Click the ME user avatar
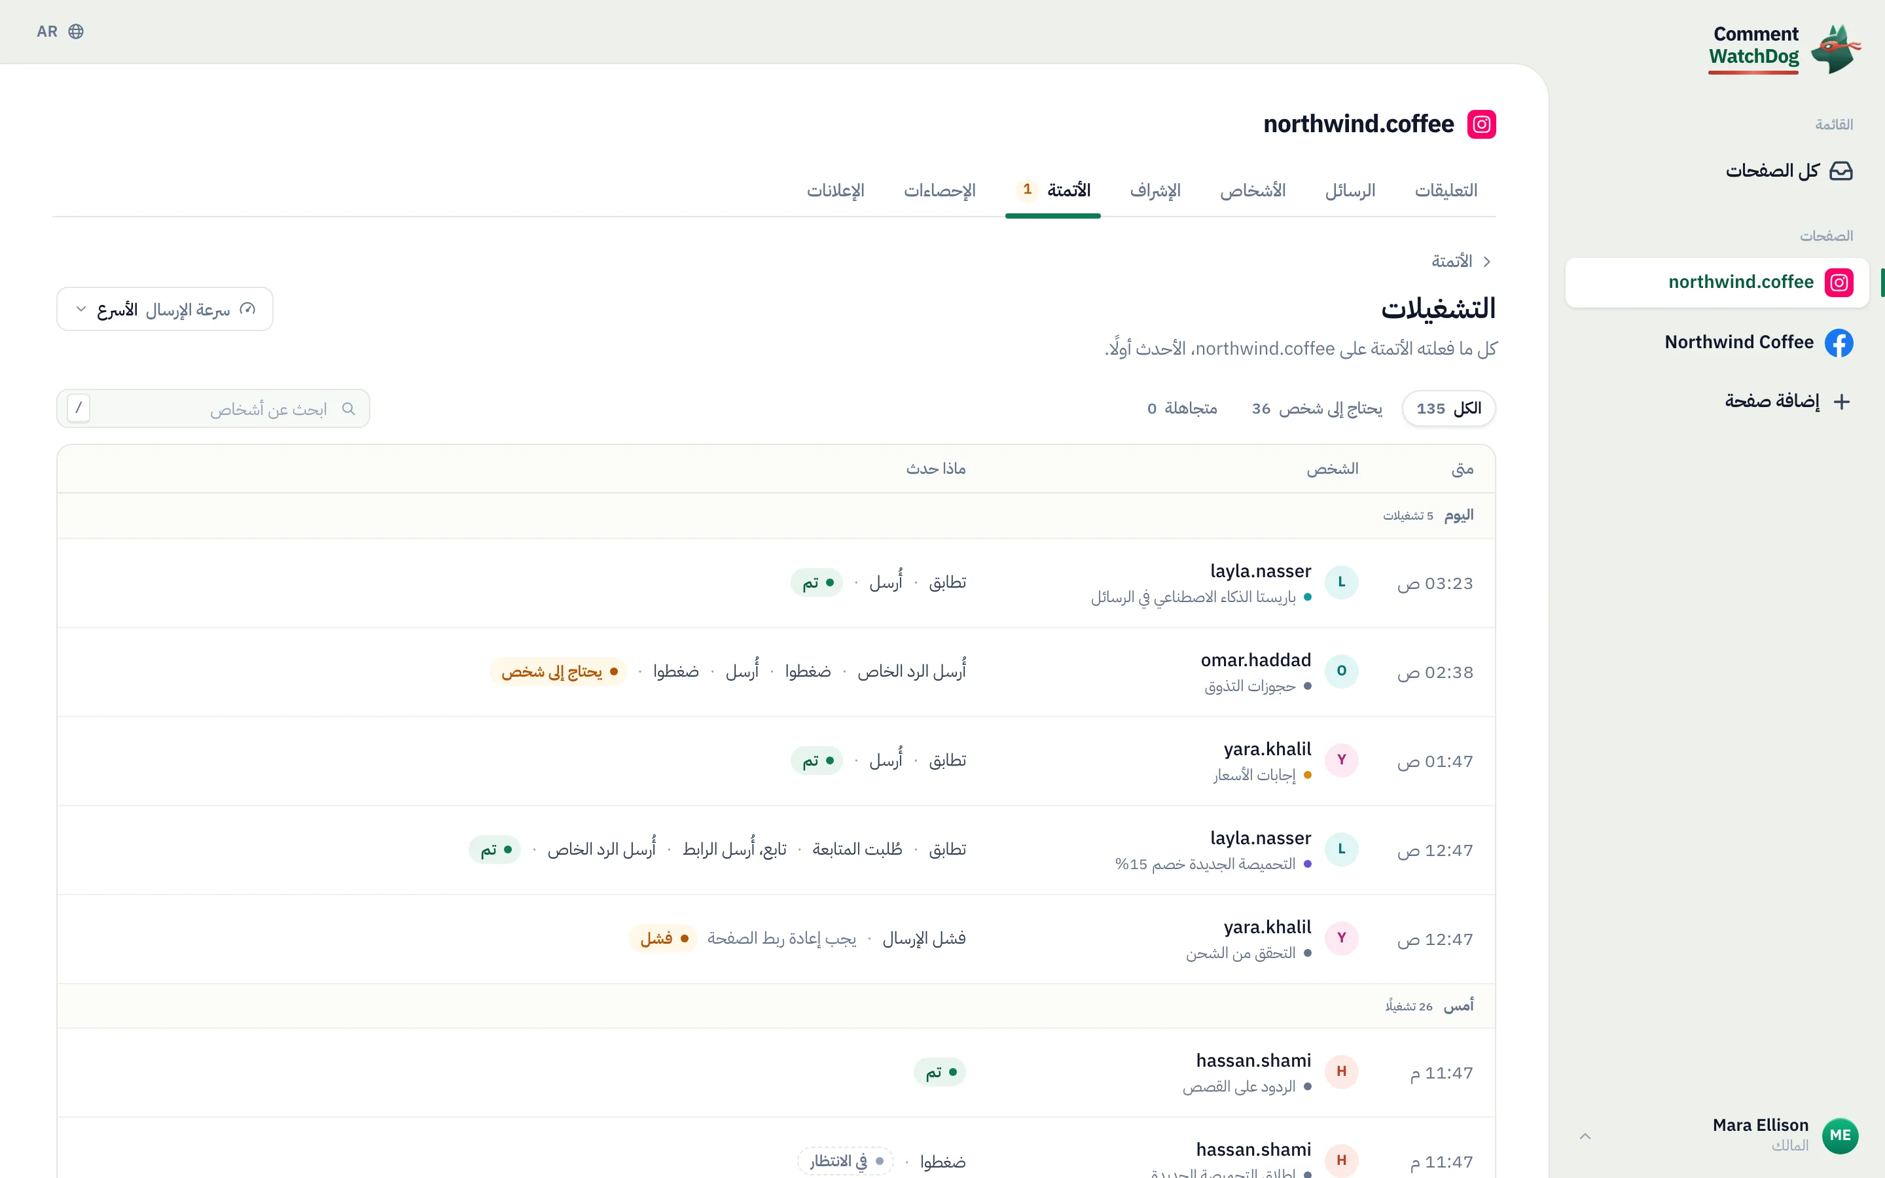The height and width of the screenshot is (1178, 1885). (1840, 1135)
